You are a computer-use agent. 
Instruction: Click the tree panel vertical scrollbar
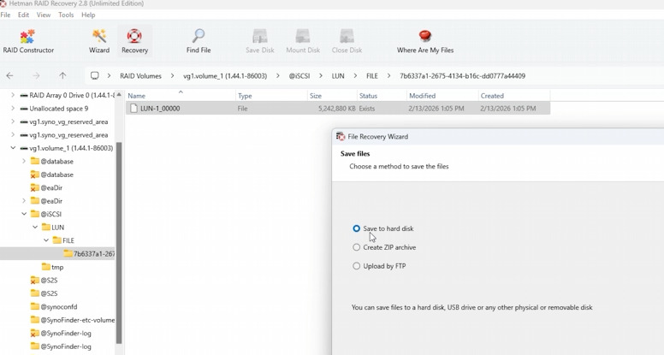tap(119, 242)
